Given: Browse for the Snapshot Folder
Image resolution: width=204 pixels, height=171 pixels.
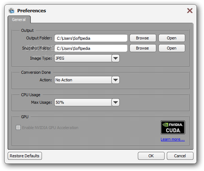Looking at the screenshot, I should [x=143, y=48].
